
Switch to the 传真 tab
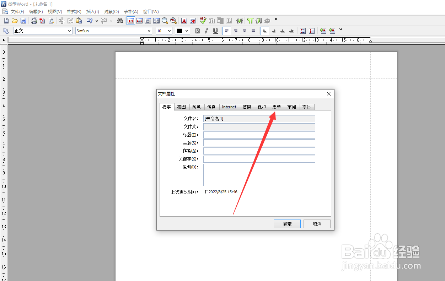click(x=211, y=107)
